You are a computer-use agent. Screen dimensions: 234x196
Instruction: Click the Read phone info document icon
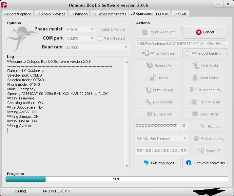[145, 32]
